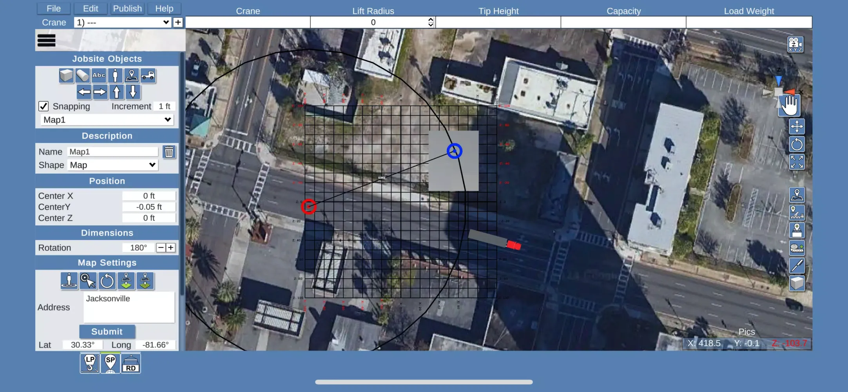Decrease rotation with the minus button
The height and width of the screenshot is (392, 848).
(161, 248)
